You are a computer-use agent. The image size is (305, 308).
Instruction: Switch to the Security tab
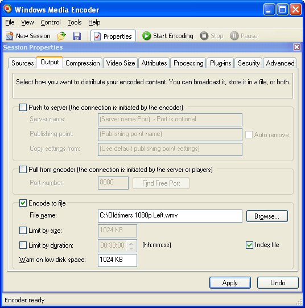[249, 63]
